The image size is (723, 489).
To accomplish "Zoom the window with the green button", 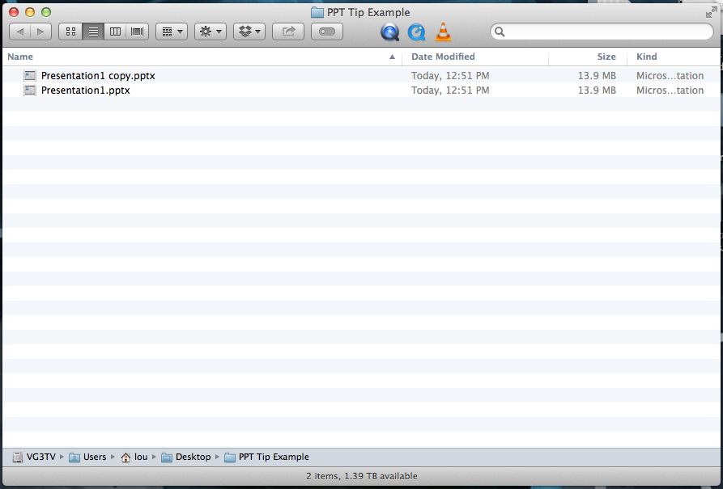I will (46, 12).
